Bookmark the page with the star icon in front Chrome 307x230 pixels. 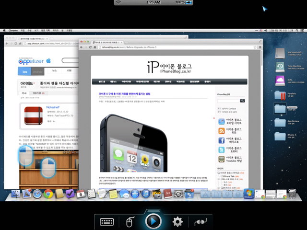(255, 47)
